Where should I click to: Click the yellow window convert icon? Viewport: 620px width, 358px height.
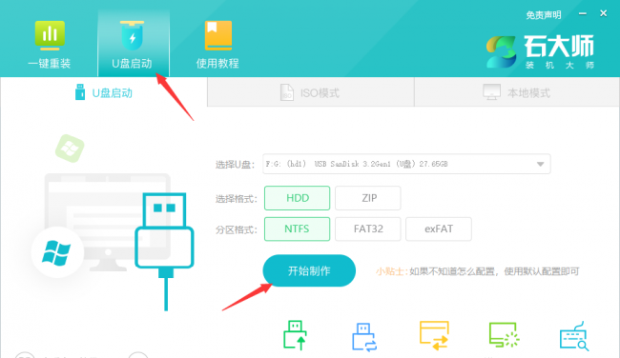(434, 335)
